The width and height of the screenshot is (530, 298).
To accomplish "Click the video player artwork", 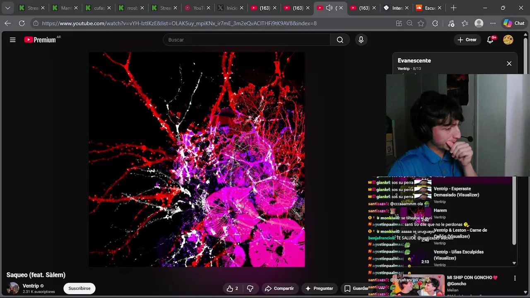I will pos(197,159).
